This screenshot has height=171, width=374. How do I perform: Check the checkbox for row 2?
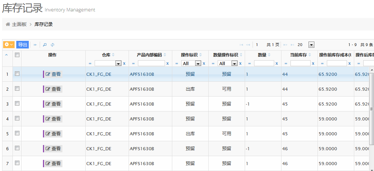(17, 89)
